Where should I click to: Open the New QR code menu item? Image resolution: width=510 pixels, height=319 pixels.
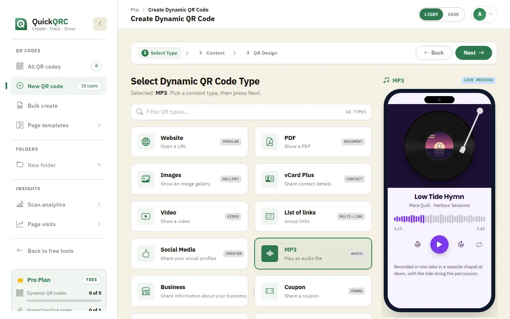[x=59, y=86]
